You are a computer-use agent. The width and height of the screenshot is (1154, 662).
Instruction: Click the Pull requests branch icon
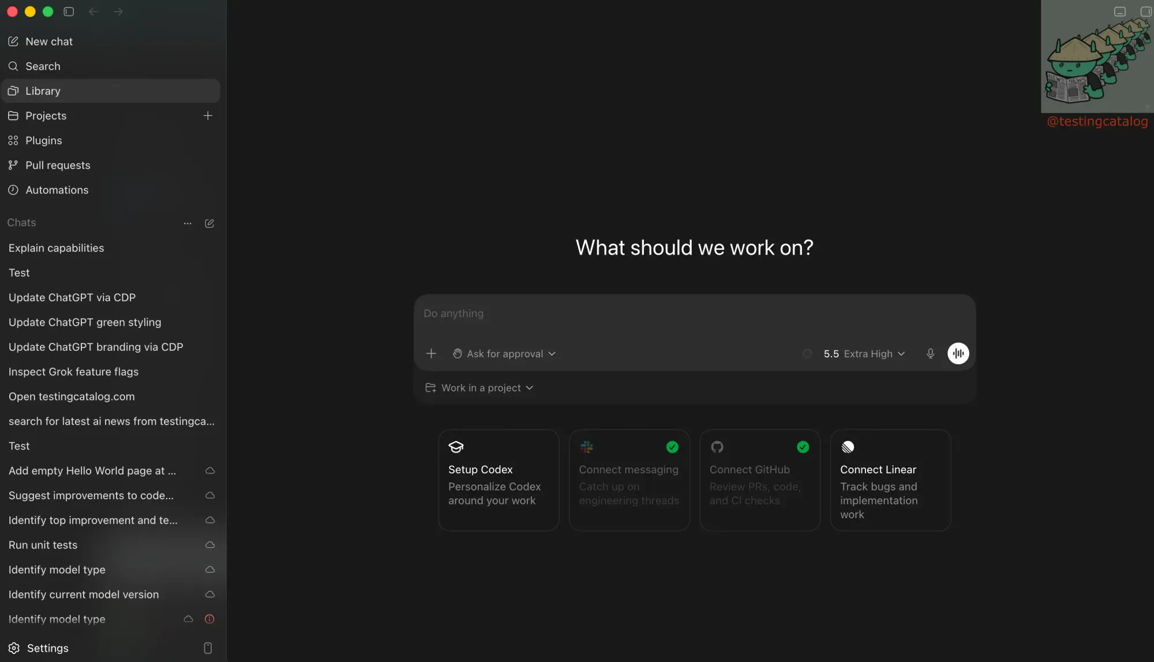[13, 166]
